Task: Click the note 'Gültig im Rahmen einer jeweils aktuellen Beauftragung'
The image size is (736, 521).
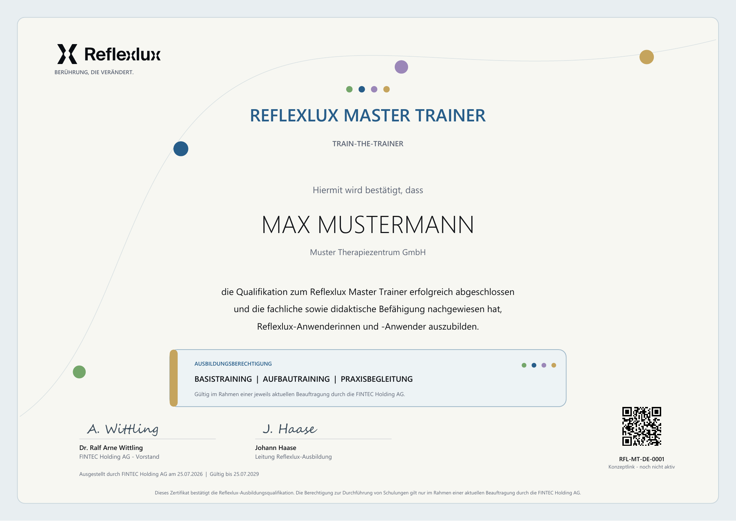Action: click(x=300, y=394)
